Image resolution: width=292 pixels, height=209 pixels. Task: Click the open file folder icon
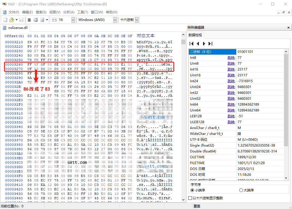click(11, 20)
